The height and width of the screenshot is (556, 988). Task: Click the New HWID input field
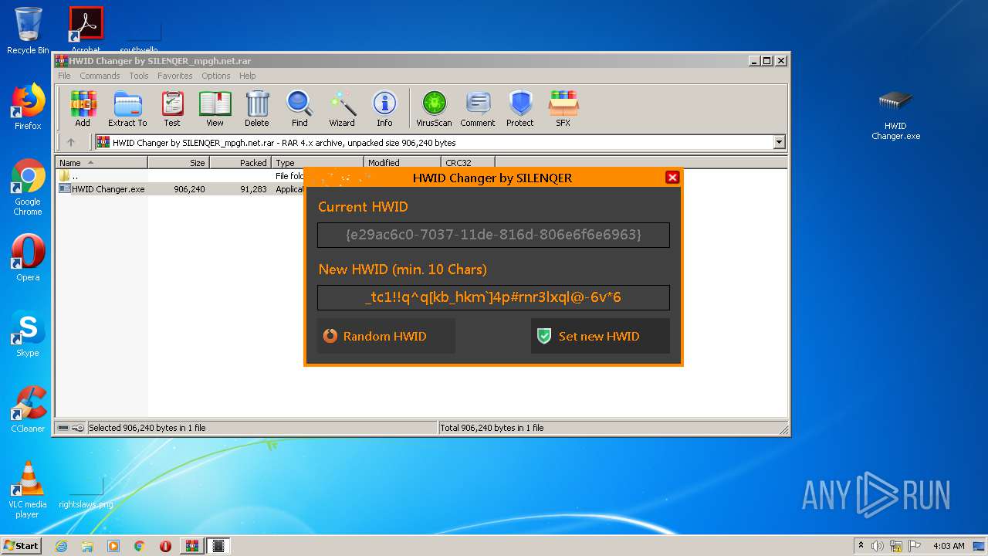click(493, 297)
